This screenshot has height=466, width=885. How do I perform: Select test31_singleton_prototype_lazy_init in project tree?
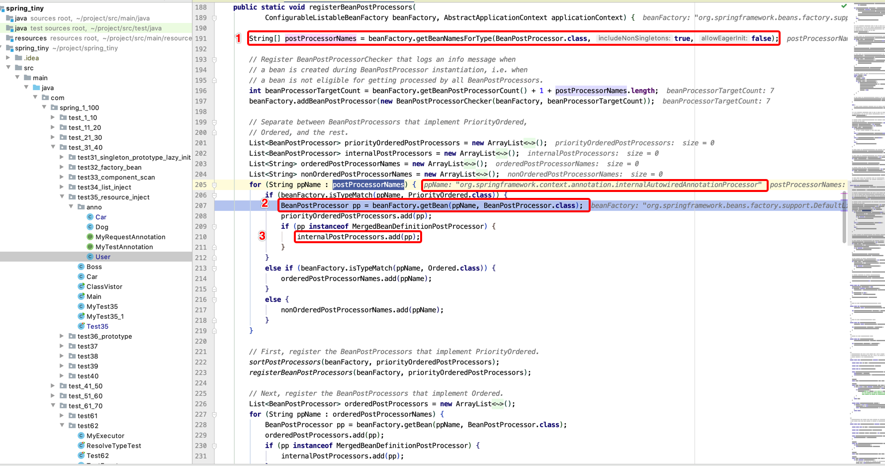pos(96,157)
